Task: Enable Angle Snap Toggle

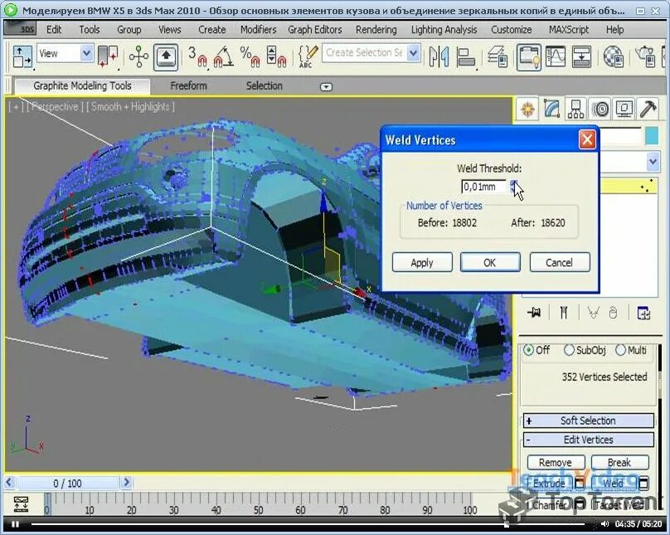Action: [223, 57]
